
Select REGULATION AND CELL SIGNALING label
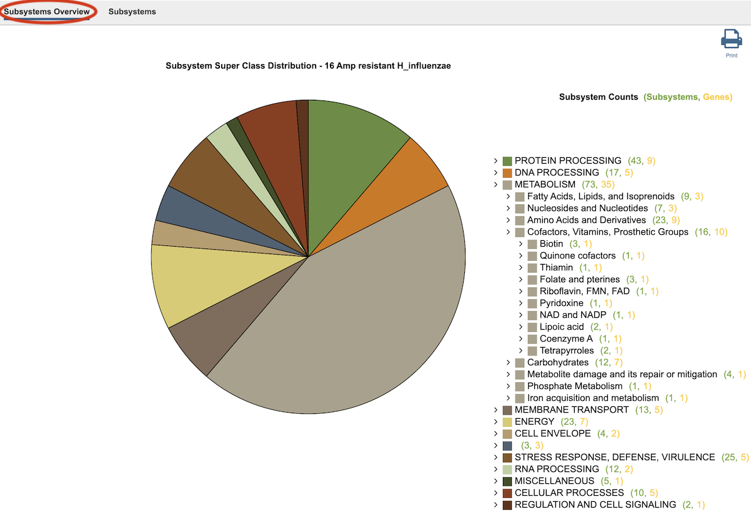point(595,504)
